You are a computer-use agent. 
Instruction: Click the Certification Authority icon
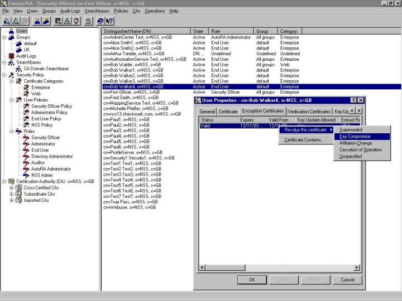11,182
